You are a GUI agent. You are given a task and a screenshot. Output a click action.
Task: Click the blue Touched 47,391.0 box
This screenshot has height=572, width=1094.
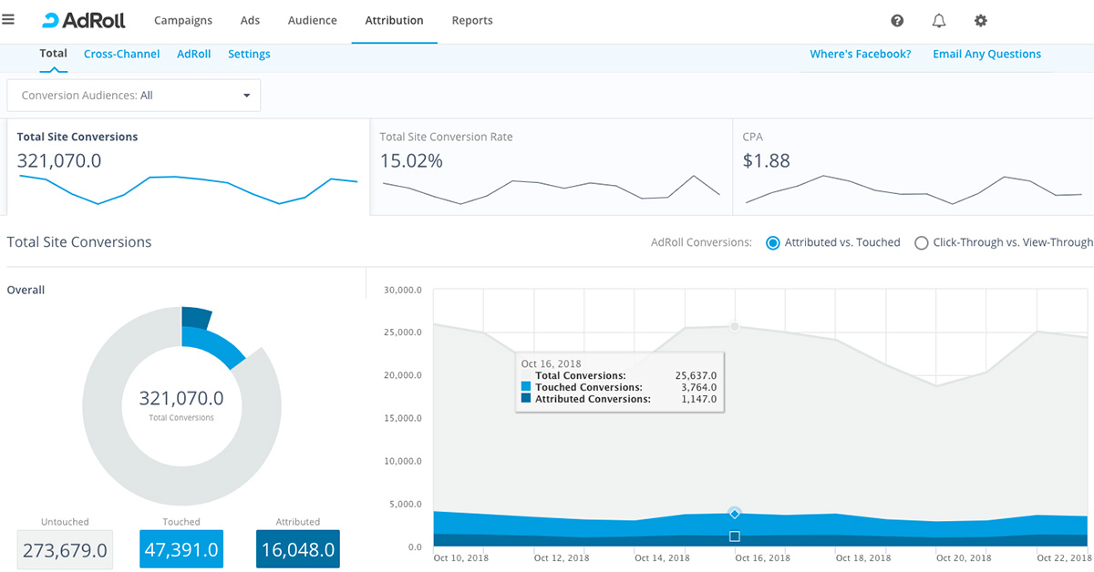coord(181,550)
